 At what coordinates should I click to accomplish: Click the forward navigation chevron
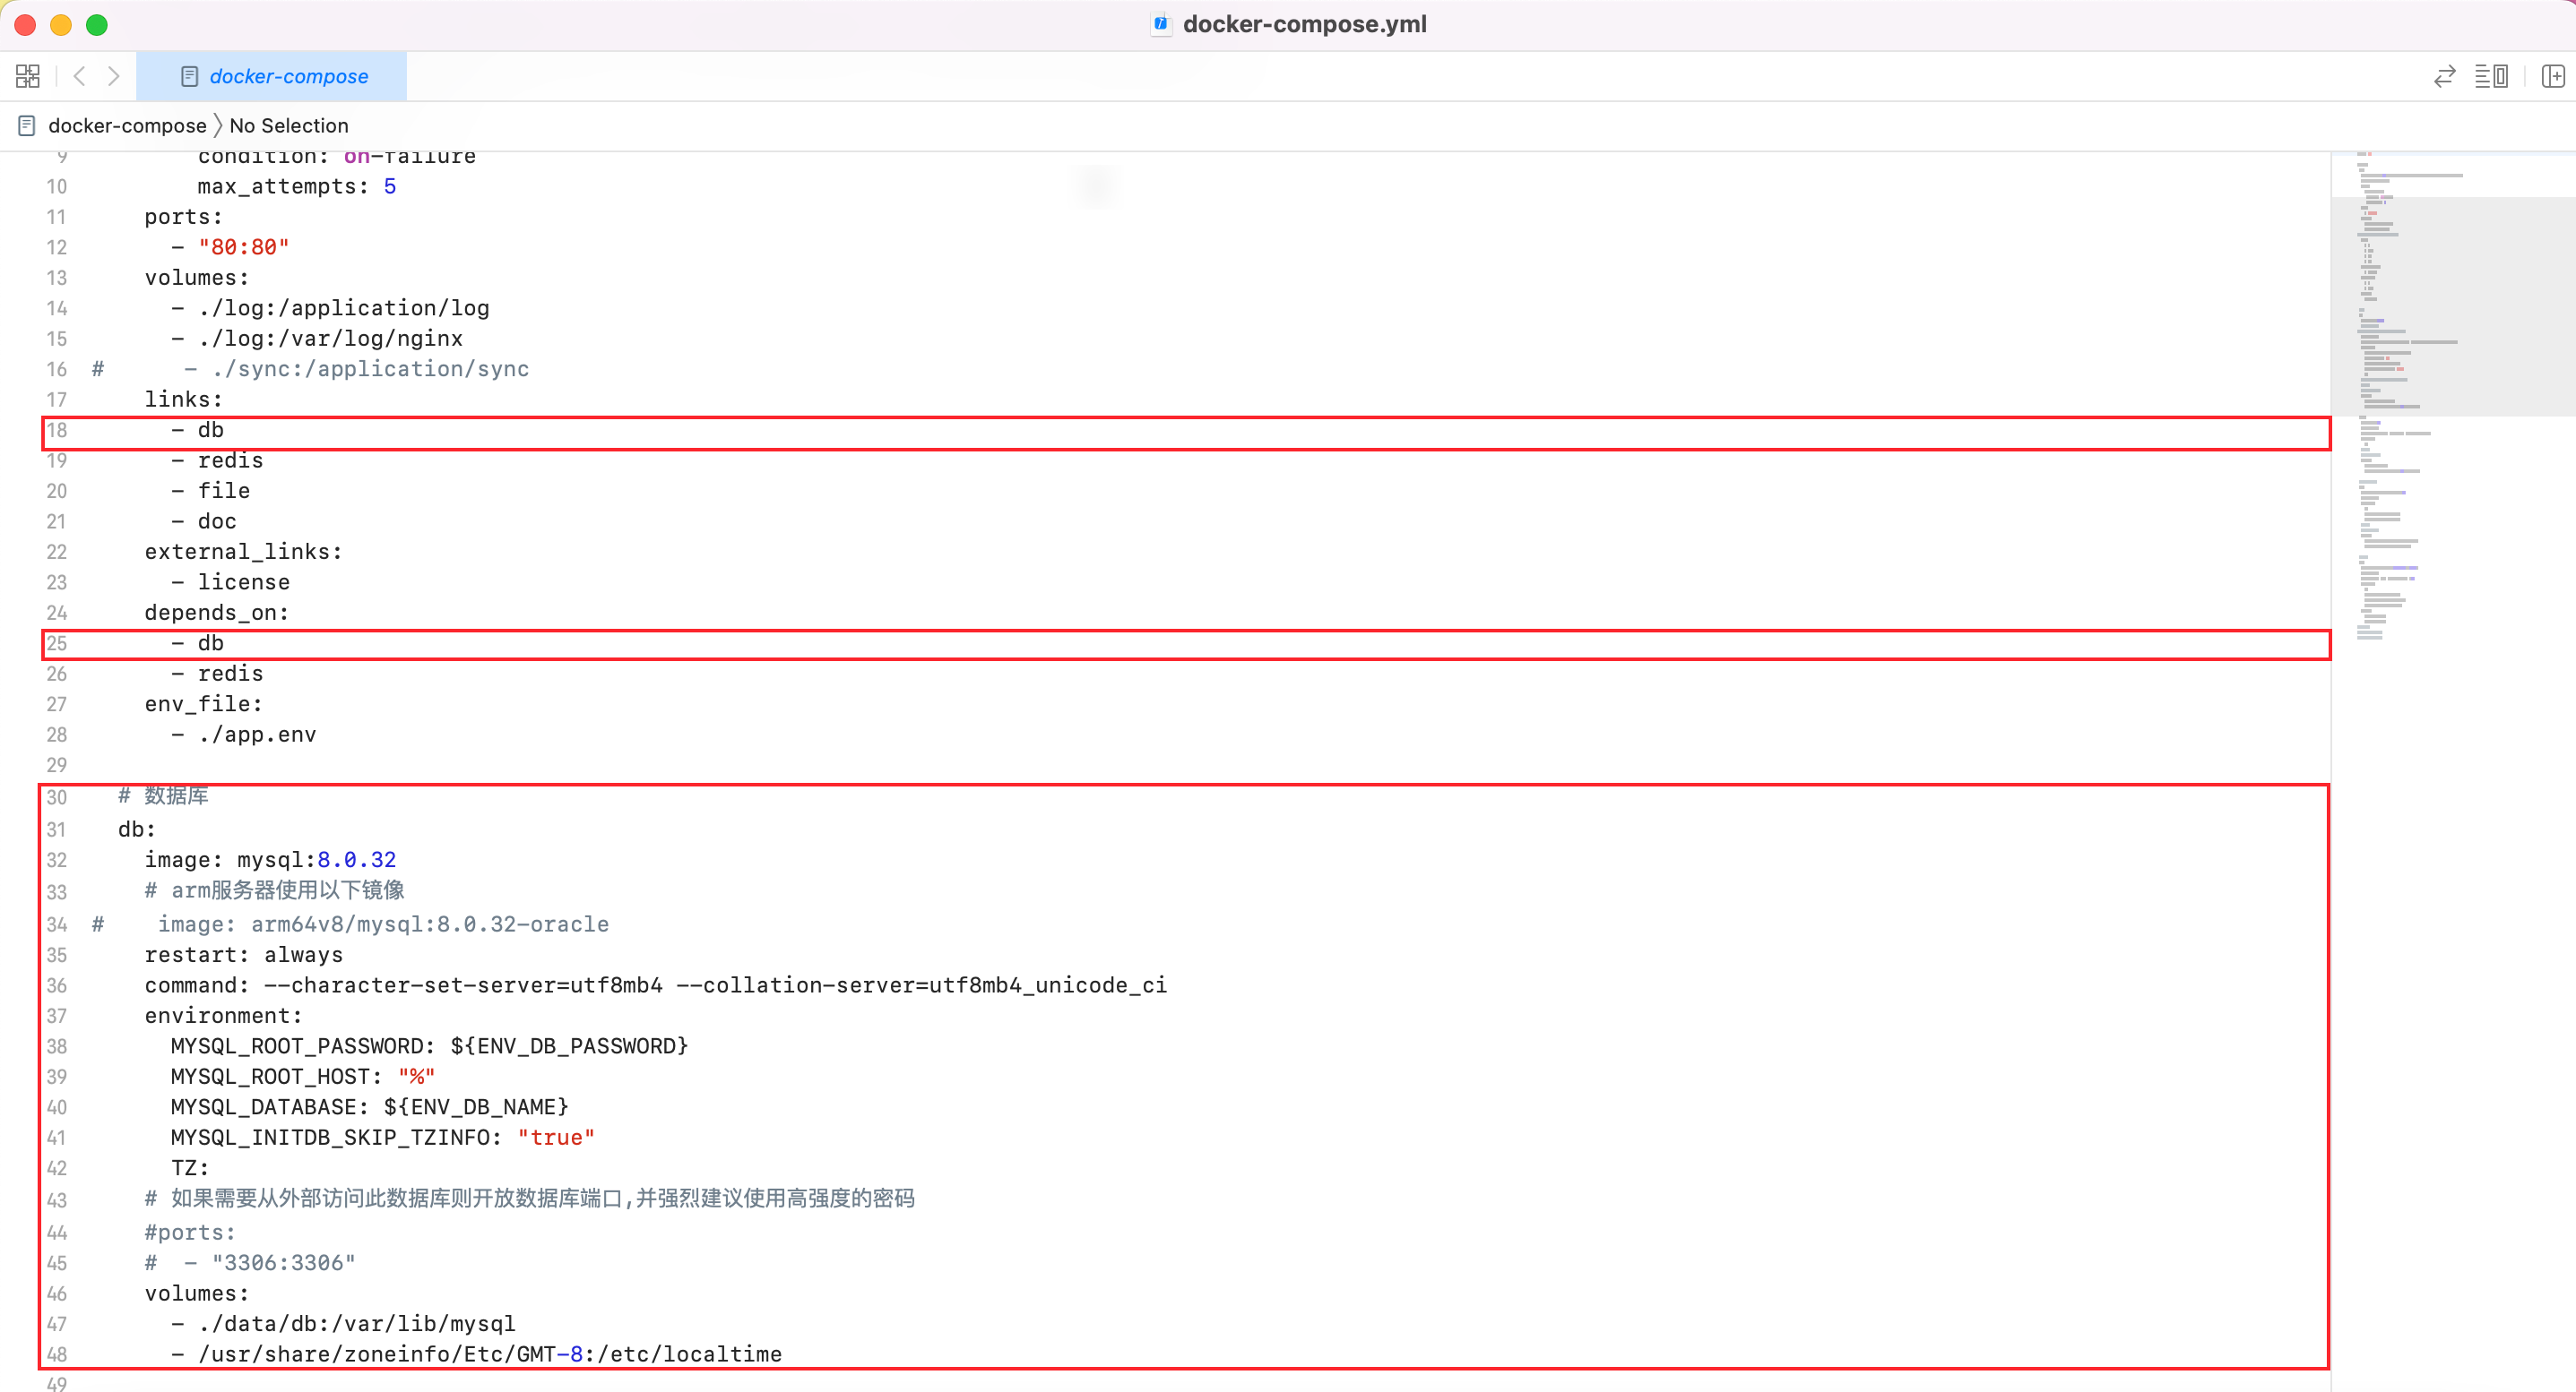[x=114, y=76]
